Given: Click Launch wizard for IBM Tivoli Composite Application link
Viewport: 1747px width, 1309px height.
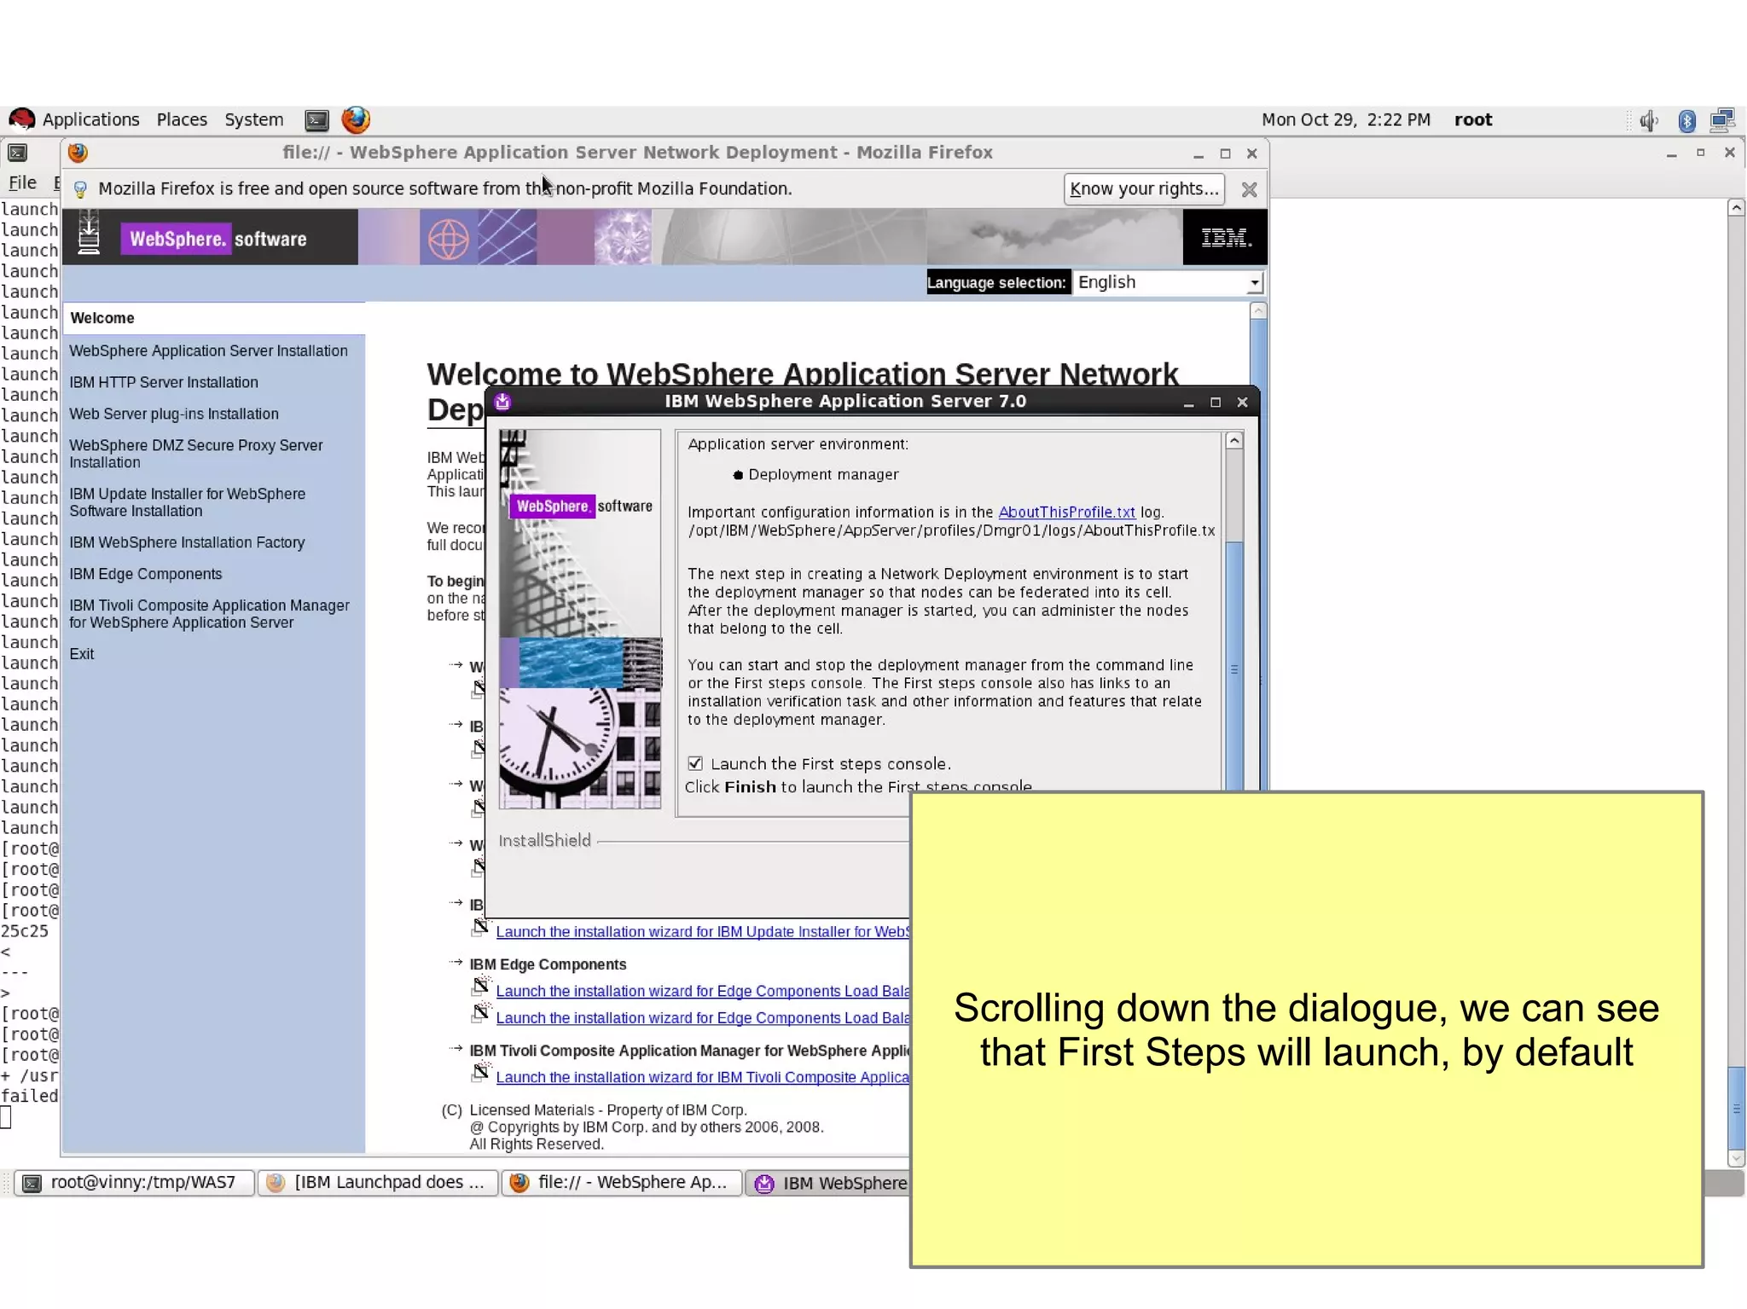Looking at the screenshot, I should [702, 1077].
